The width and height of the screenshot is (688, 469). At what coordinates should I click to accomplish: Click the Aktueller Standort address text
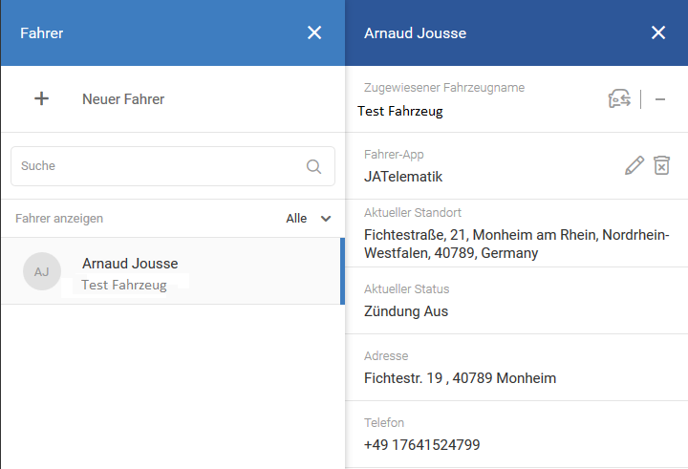click(x=516, y=245)
